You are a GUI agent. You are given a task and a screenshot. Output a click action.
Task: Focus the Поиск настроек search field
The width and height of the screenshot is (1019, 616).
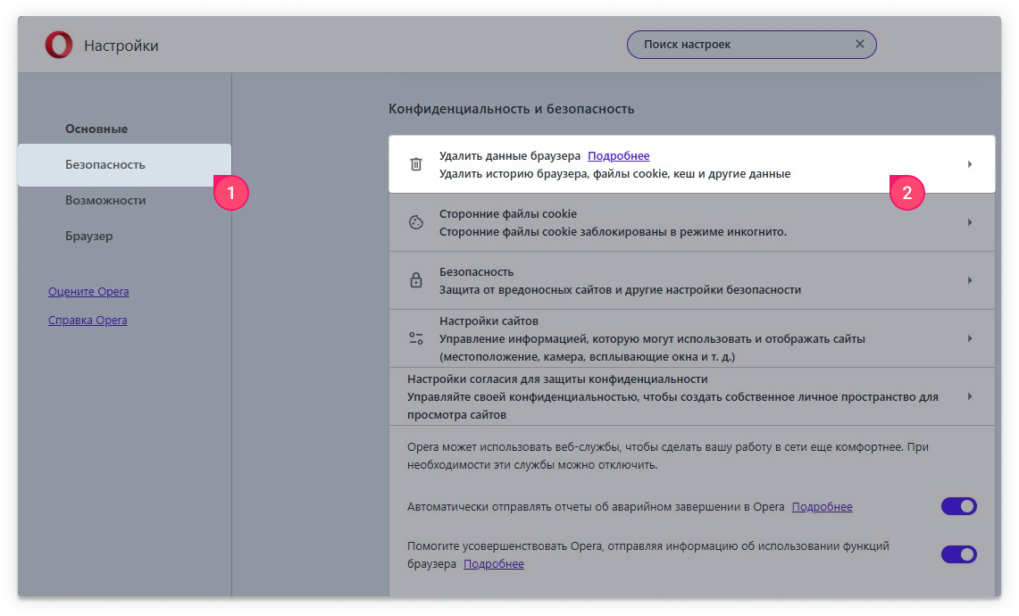[x=741, y=45]
